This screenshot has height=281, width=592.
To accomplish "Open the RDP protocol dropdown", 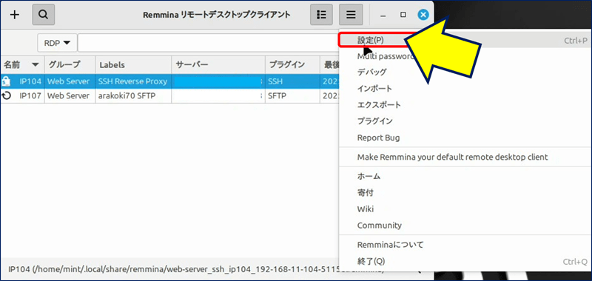I will [57, 43].
